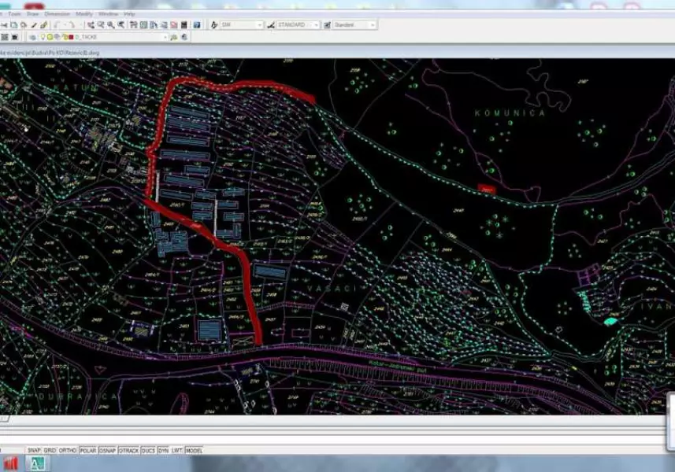Click the Undo arrow icon

click(58, 25)
